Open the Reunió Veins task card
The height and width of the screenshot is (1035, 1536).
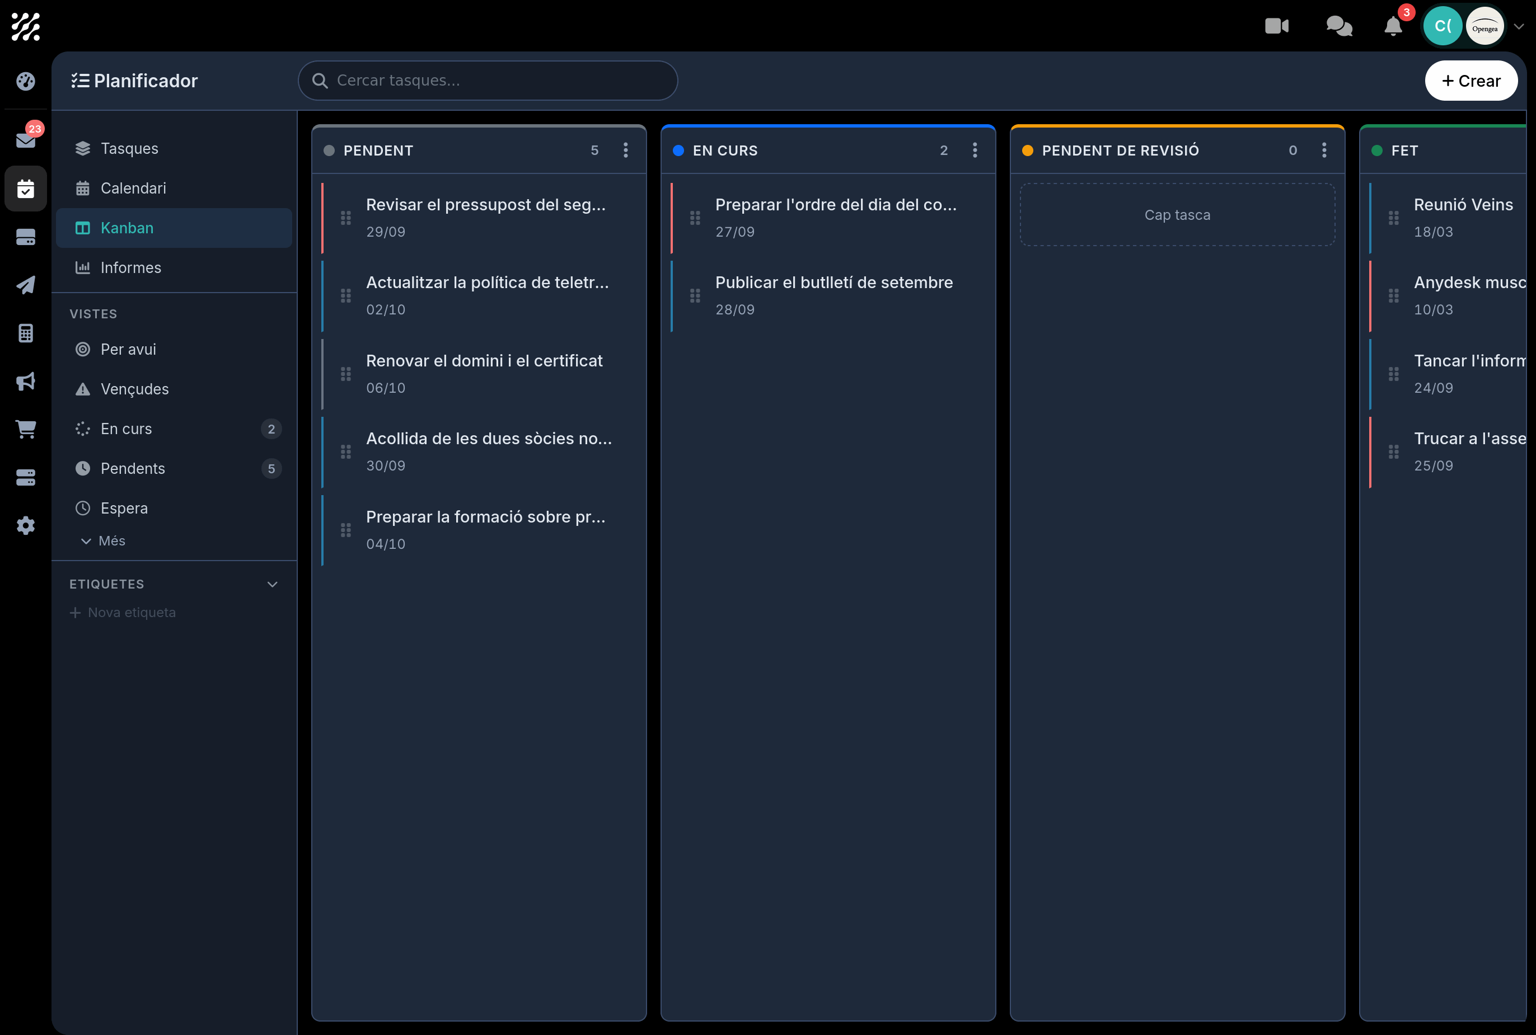click(1448, 218)
